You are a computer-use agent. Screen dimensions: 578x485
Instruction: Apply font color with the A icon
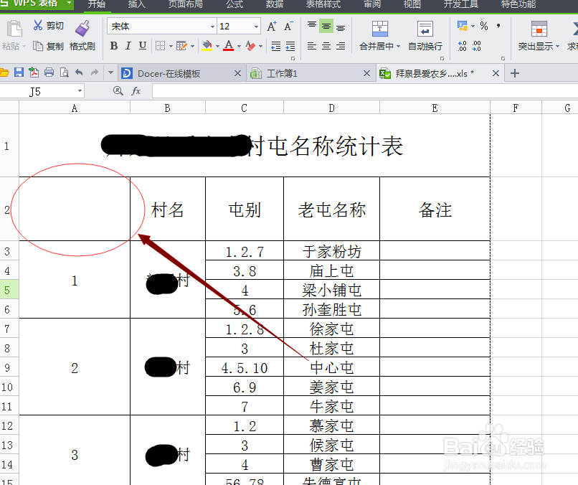228,45
